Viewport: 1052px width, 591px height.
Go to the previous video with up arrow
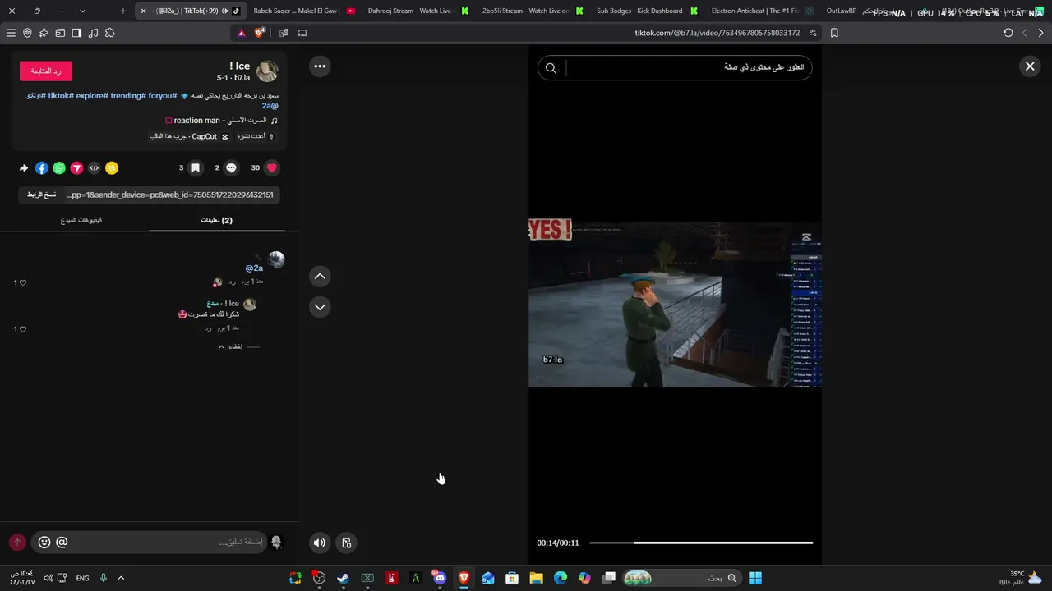pyautogui.click(x=320, y=277)
